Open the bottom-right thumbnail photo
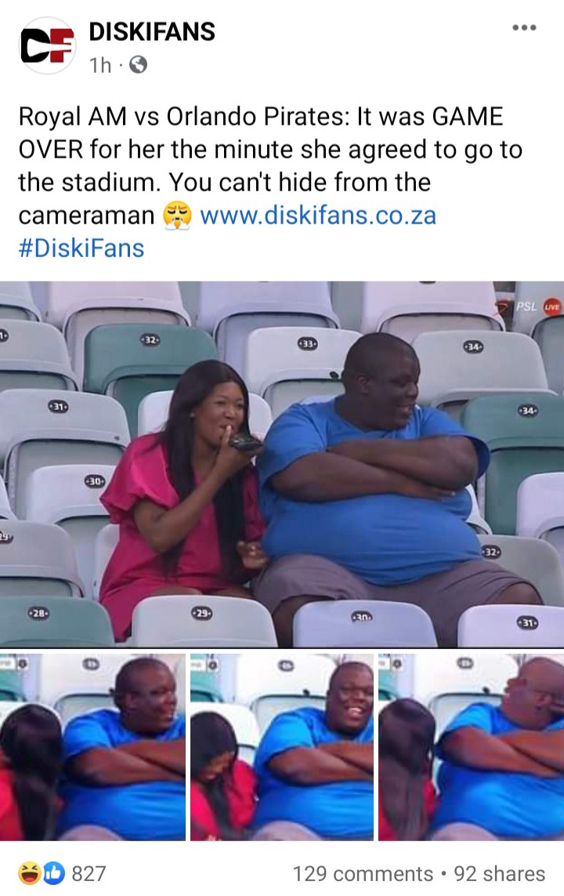 click(x=471, y=747)
